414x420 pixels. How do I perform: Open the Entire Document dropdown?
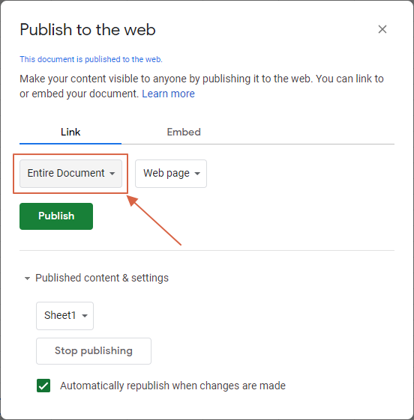point(70,174)
